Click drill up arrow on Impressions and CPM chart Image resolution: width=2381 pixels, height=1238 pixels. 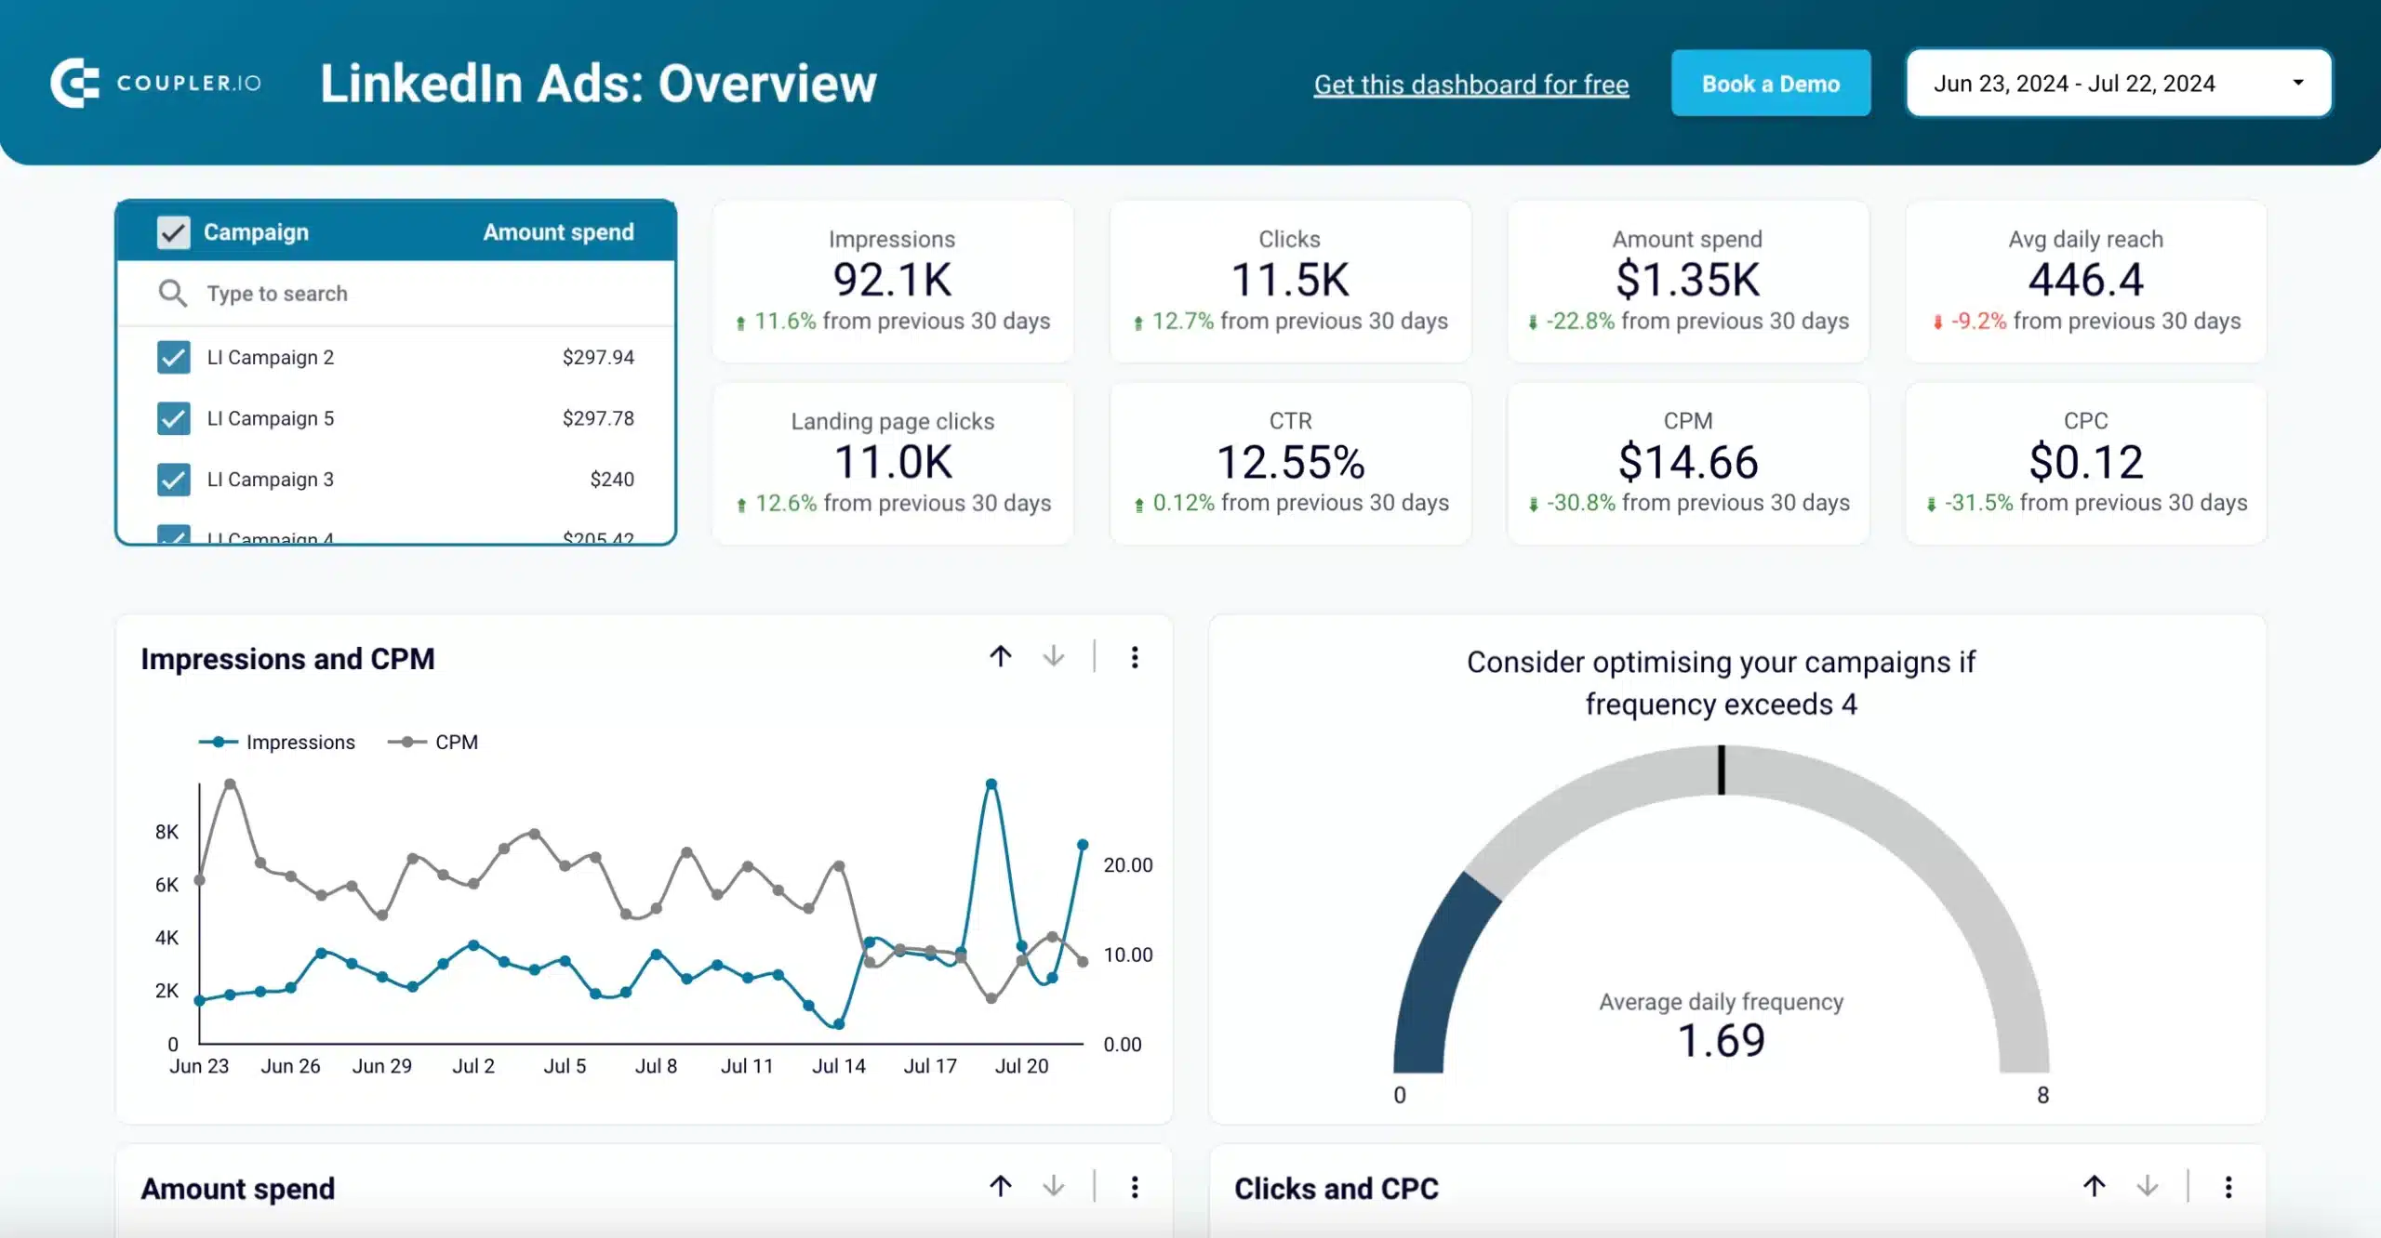click(1001, 656)
